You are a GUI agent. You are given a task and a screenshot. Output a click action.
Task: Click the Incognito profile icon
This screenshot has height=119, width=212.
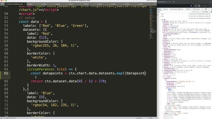199,6
